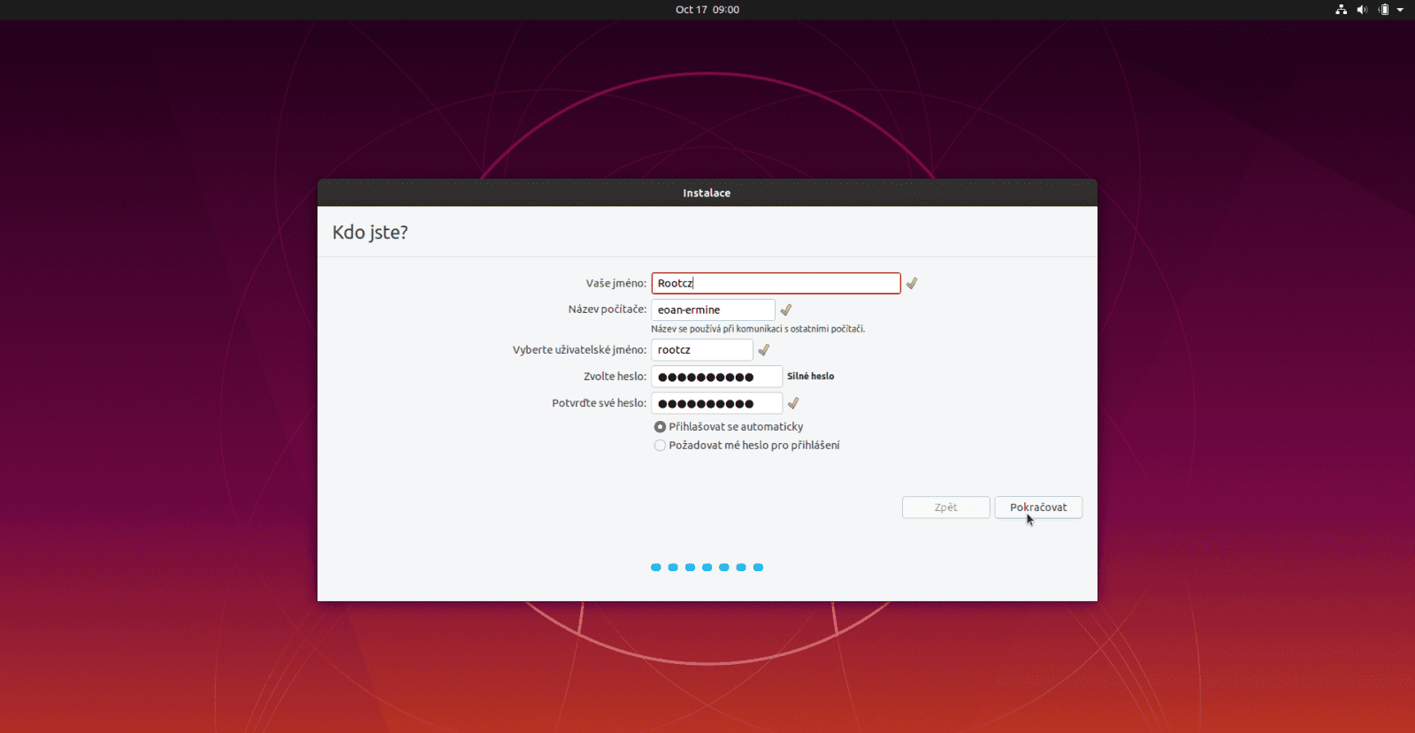Click checkmark icon beside Vaše jméno field
Viewport: 1415px width, 733px height.
tap(912, 283)
